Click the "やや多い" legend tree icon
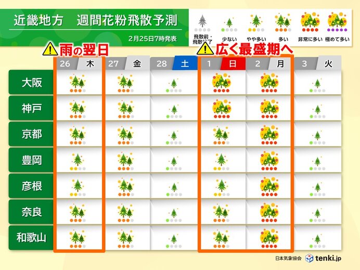 click(x=255, y=21)
